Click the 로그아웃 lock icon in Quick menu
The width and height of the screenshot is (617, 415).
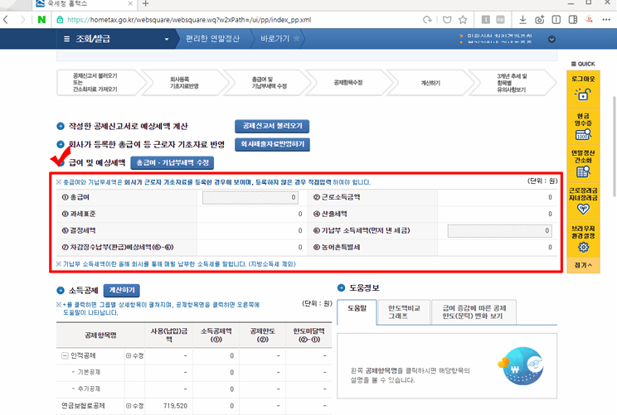[583, 95]
